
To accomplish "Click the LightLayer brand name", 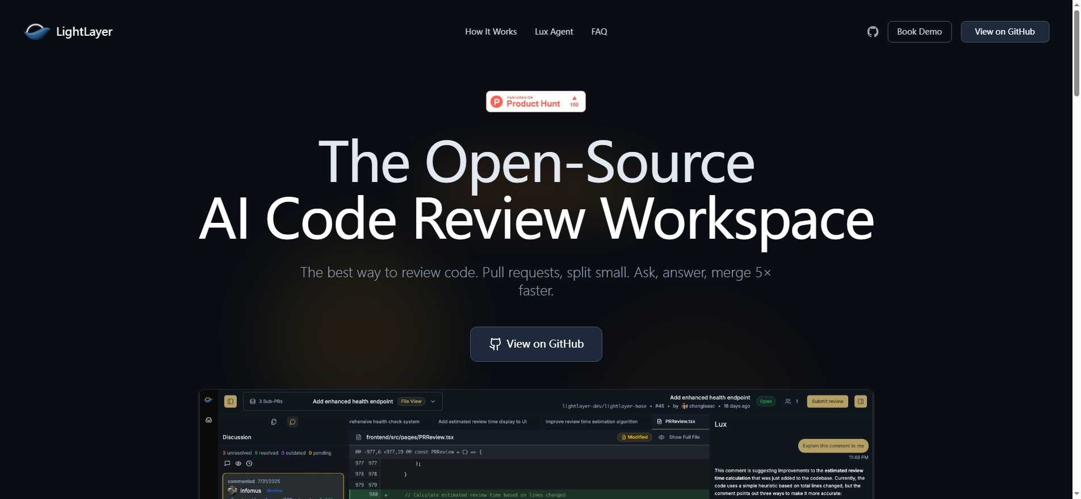I will pos(84,32).
